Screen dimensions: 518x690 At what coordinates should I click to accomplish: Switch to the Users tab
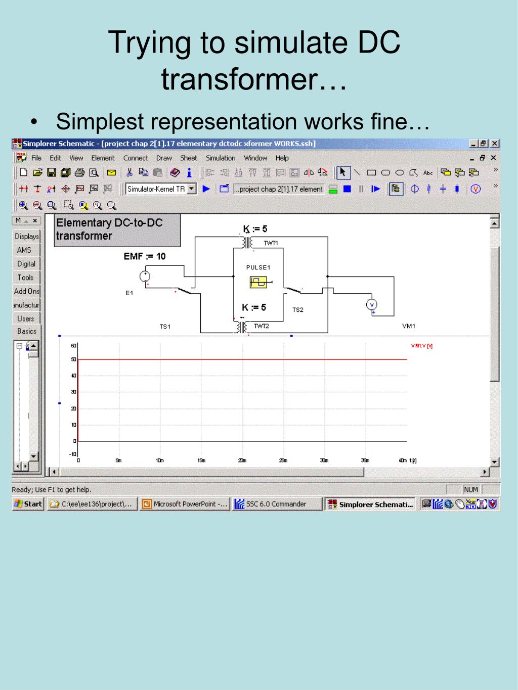(25, 318)
